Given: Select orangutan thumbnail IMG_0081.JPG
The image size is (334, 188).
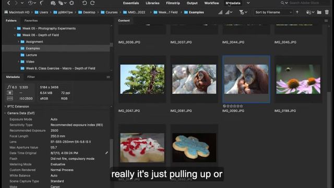Looking at the screenshot, I should pos(194,79).
